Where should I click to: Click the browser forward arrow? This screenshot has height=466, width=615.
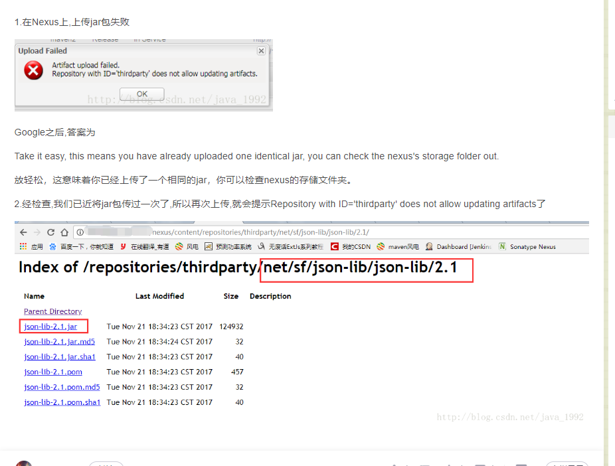point(37,232)
